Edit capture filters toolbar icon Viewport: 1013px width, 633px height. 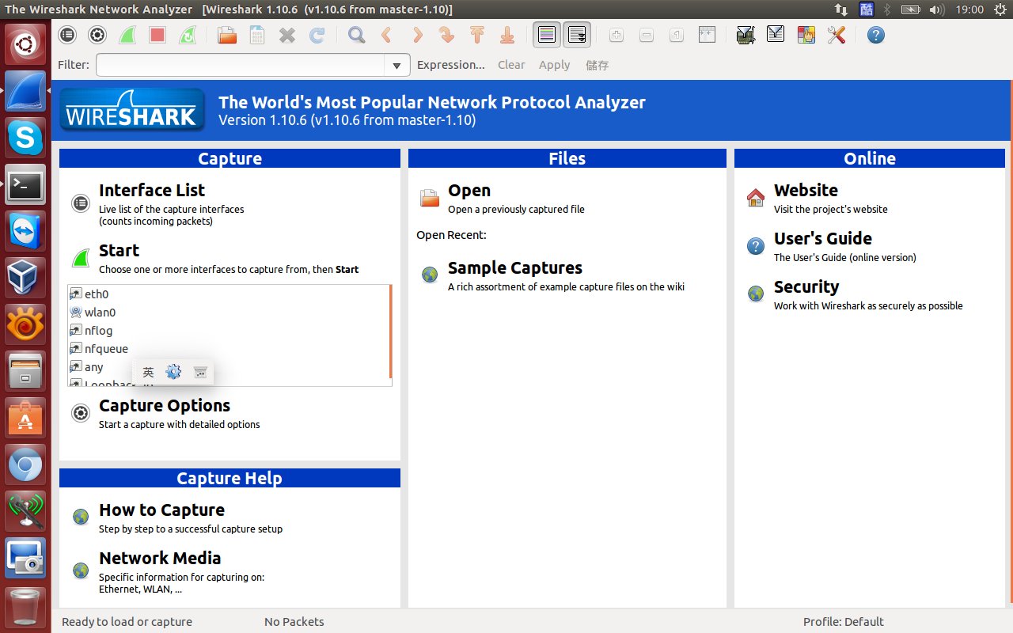point(746,35)
